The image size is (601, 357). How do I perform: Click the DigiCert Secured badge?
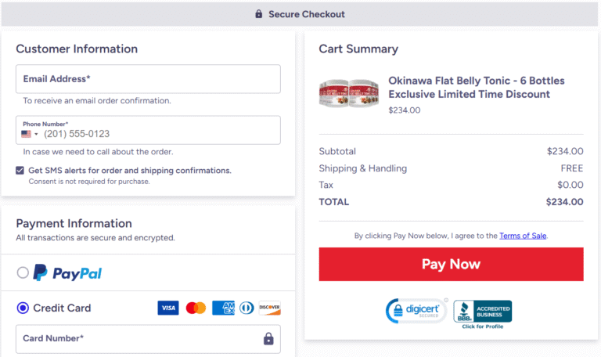pyautogui.click(x=416, y=311)
